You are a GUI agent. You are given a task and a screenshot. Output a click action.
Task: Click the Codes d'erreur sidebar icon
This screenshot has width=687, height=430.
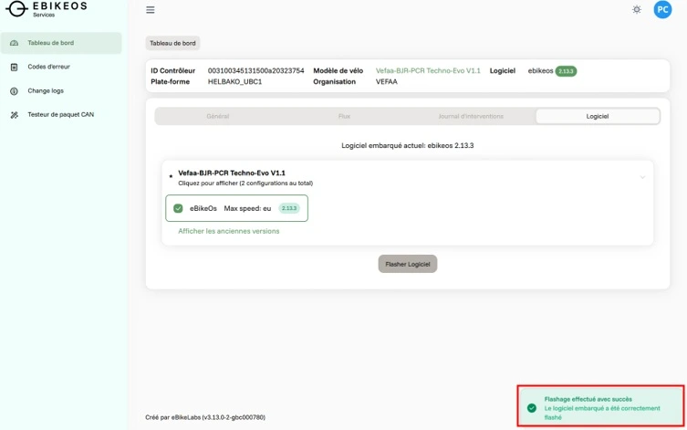14,67
